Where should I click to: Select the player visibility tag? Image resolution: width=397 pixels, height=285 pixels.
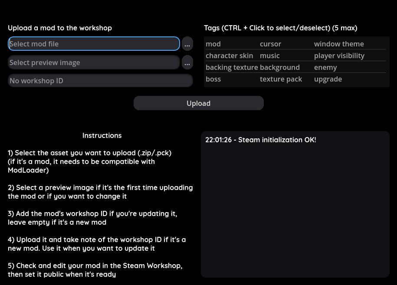point(339,56)
